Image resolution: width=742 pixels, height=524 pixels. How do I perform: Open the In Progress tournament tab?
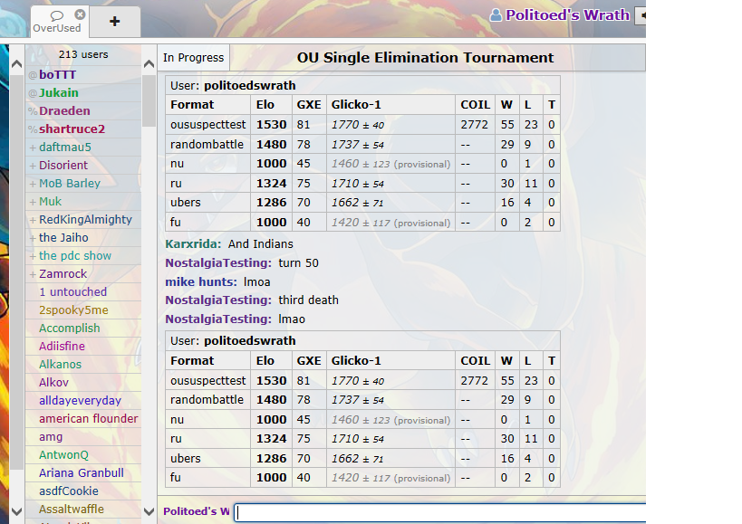click(193, 58)
